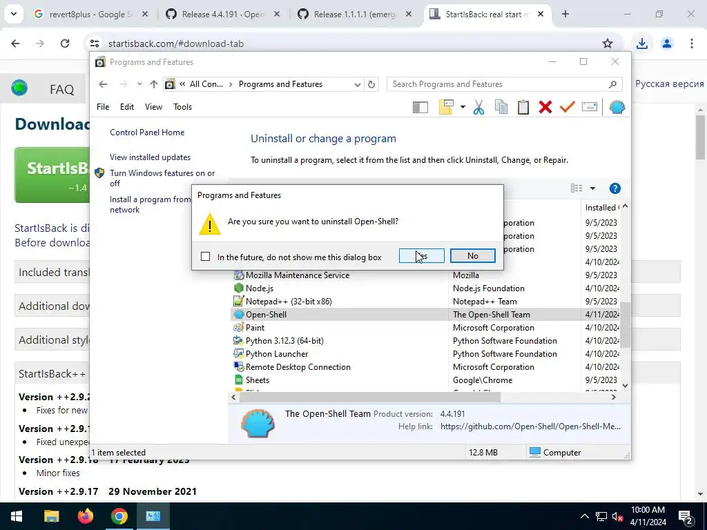Open a new Chrome tab
This screenshot has height=530, width=707.
click(565, 14)
